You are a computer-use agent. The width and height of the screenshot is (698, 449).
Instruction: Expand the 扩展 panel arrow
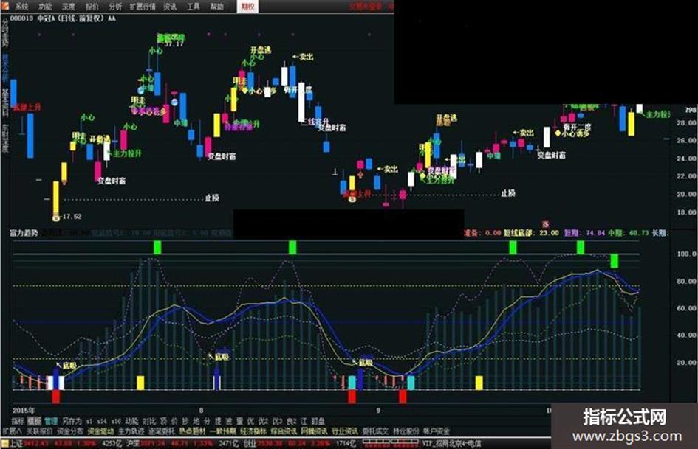12,431
